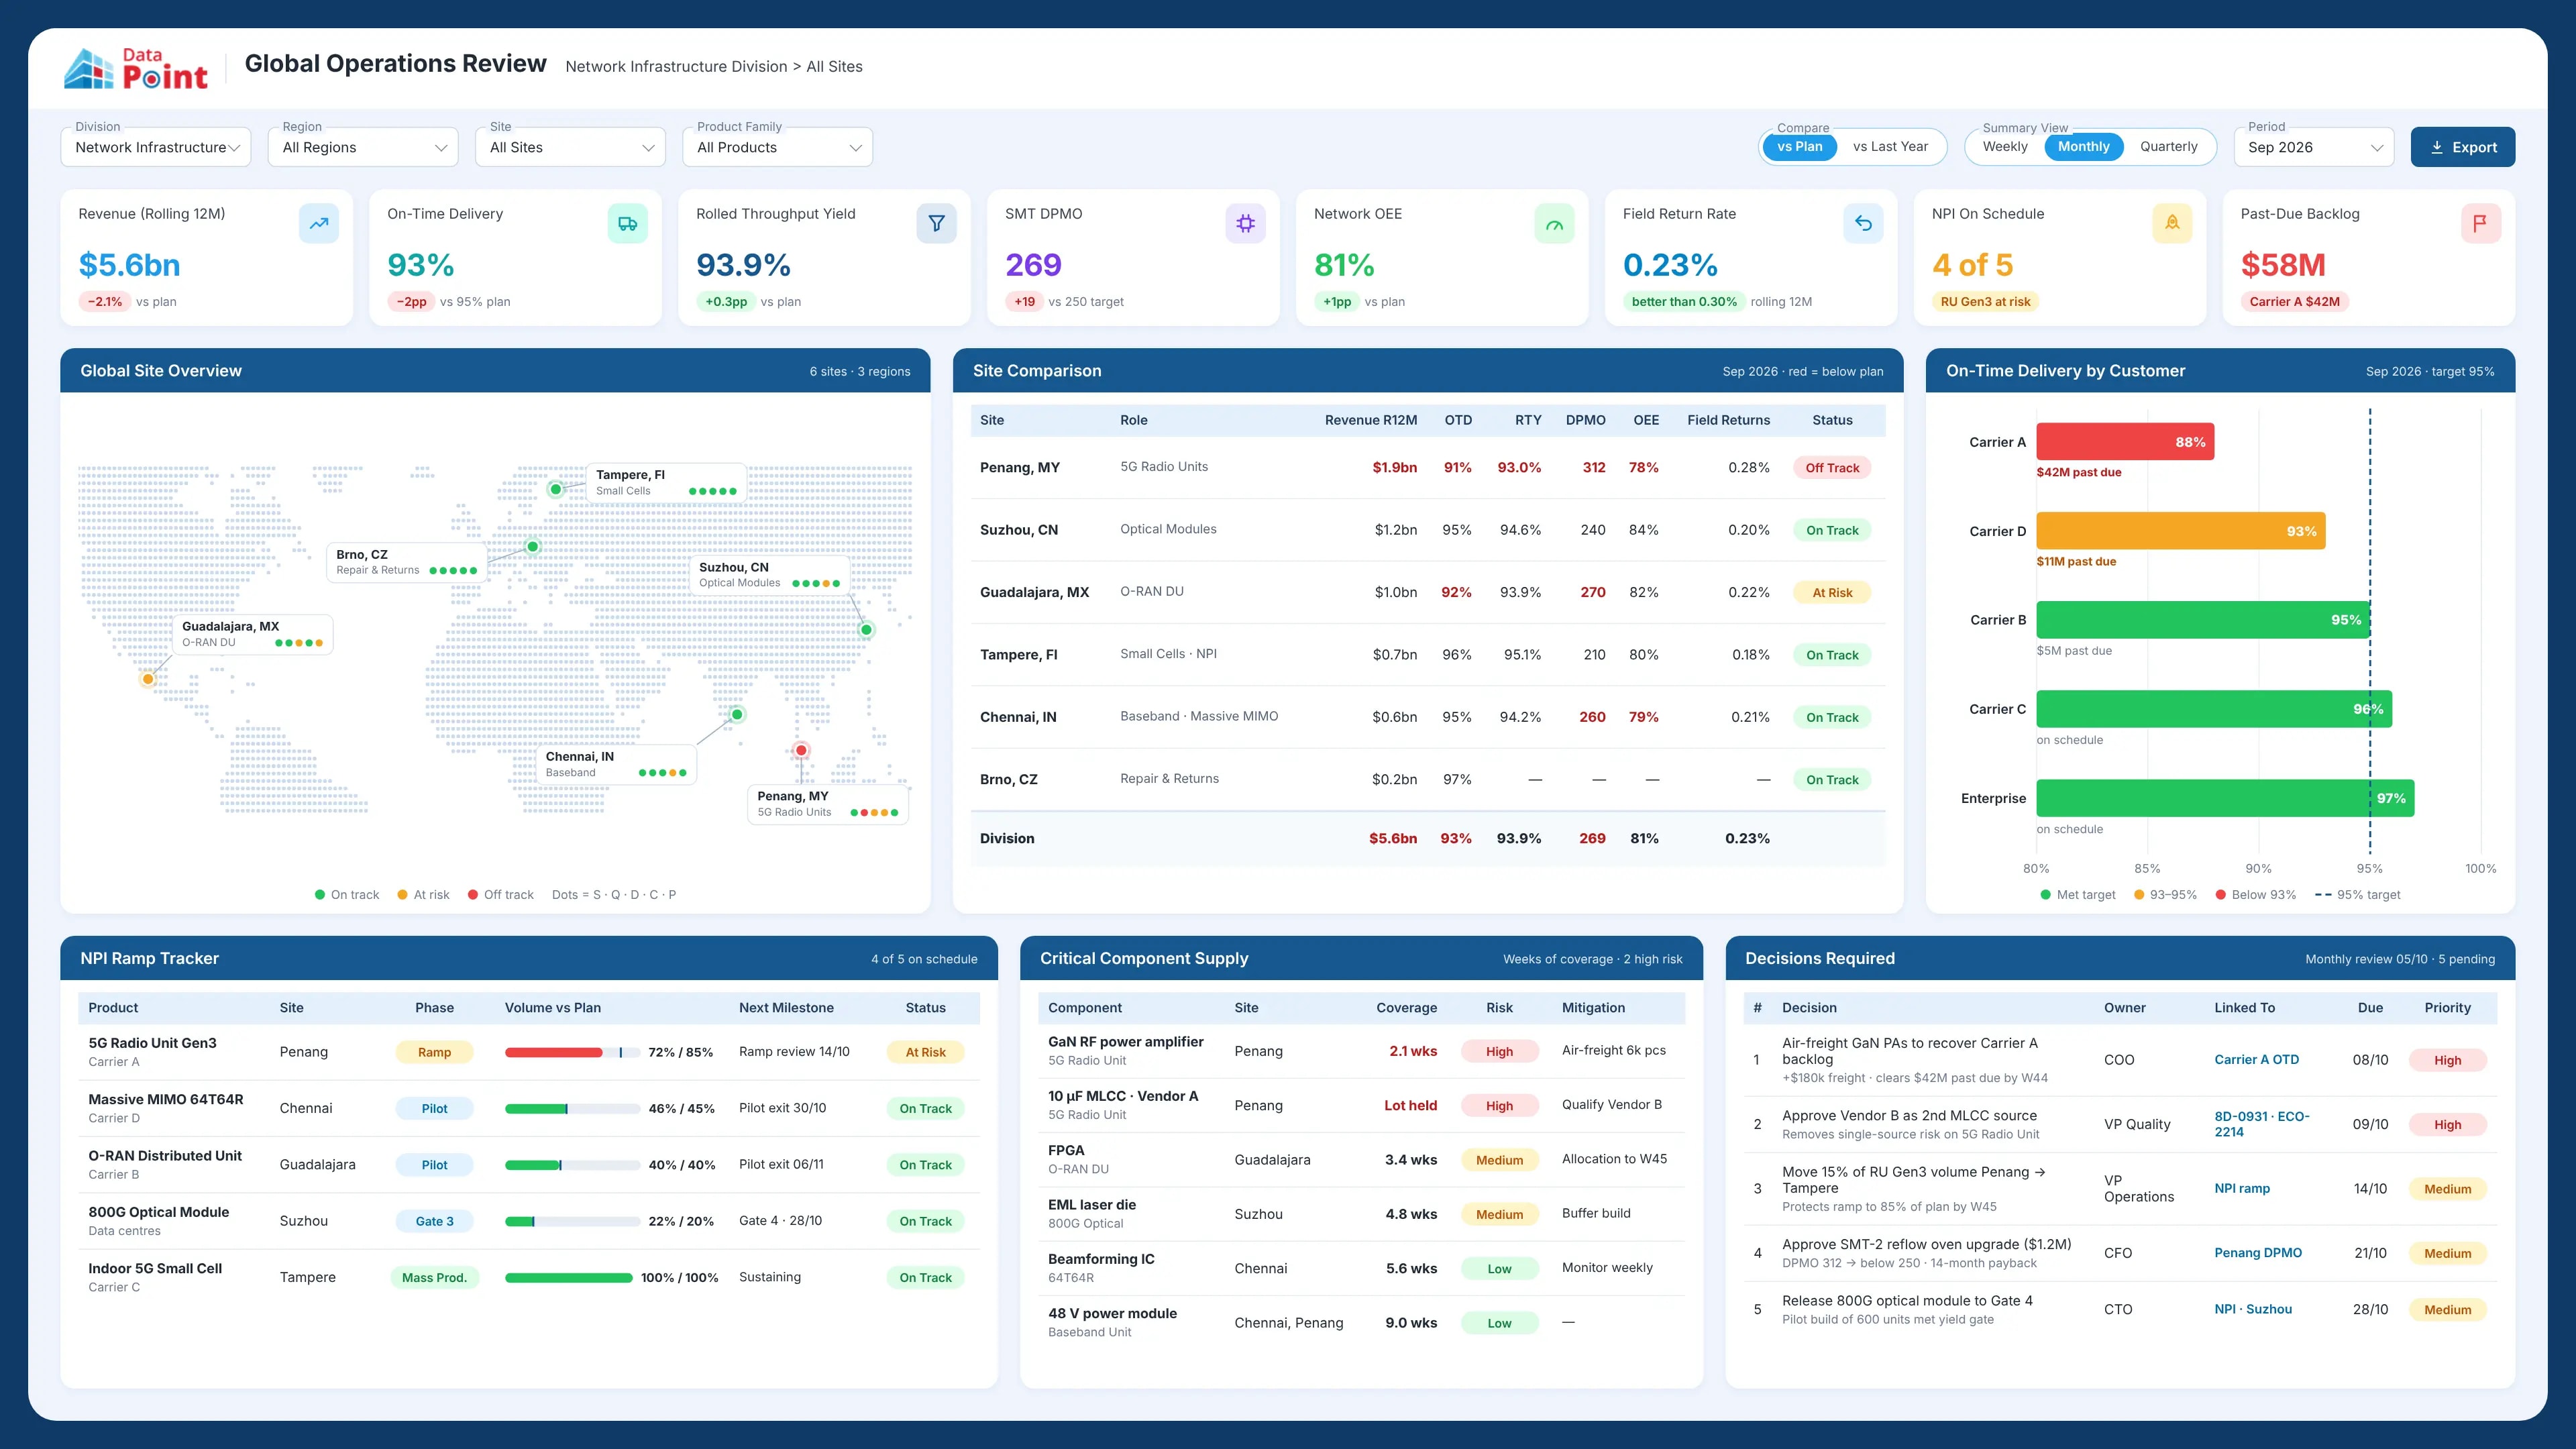The height and width of the screenshot is (1449, 2576).
Task: Click the NPI On Schedule rocket icon
Action: (2172, 223)
